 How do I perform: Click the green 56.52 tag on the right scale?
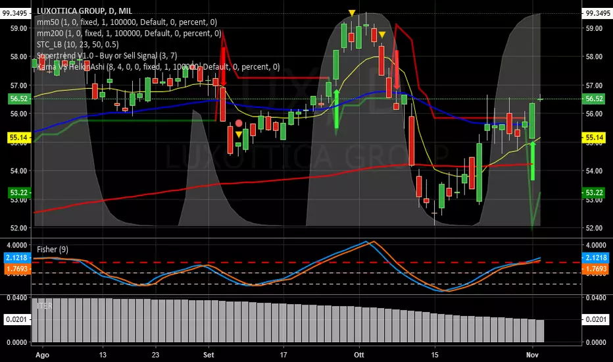pos(594,99)
